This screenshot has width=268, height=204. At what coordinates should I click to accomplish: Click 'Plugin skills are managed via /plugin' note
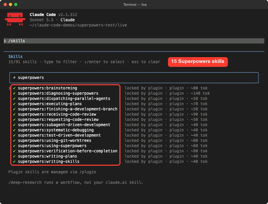[52, 172]
